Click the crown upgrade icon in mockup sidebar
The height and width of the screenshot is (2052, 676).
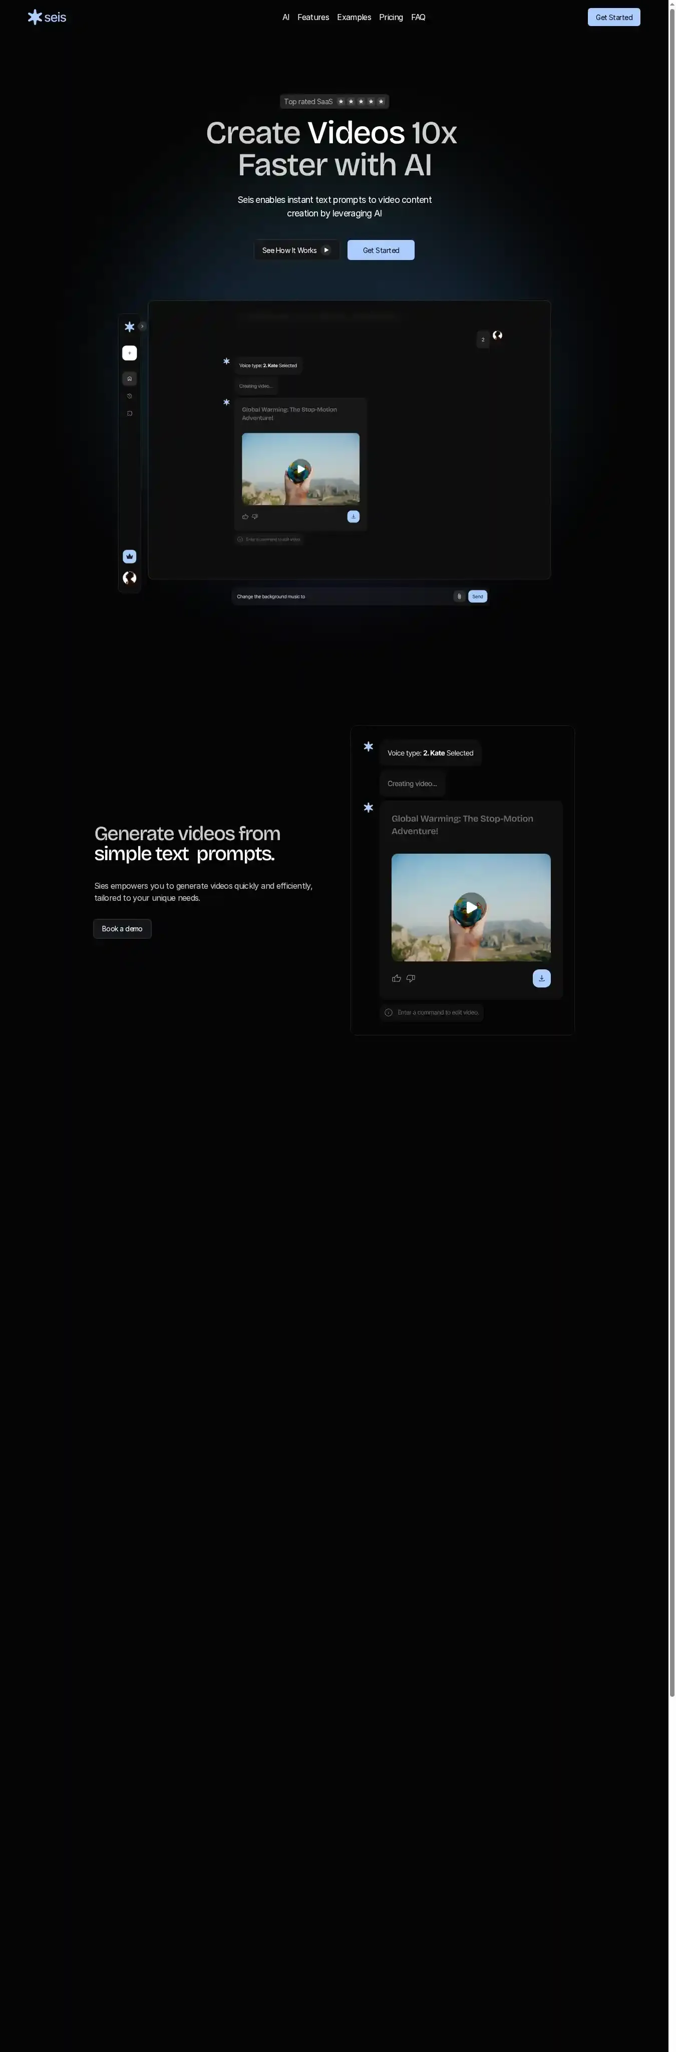point(130,556)
